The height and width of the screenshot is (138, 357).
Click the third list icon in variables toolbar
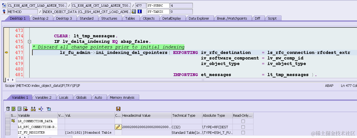(20, 109)
